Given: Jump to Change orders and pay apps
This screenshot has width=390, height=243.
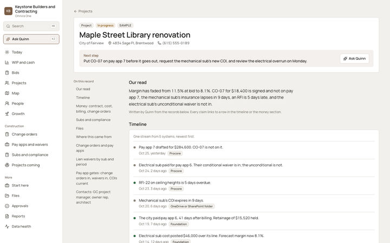Looking at the screenshot, I should tap(95, 148).
